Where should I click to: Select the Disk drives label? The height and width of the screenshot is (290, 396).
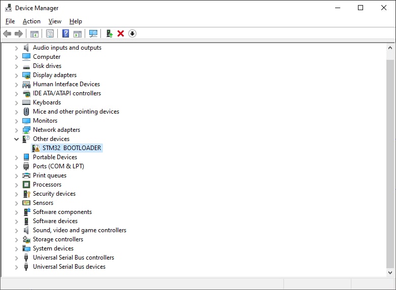point(47,66)
